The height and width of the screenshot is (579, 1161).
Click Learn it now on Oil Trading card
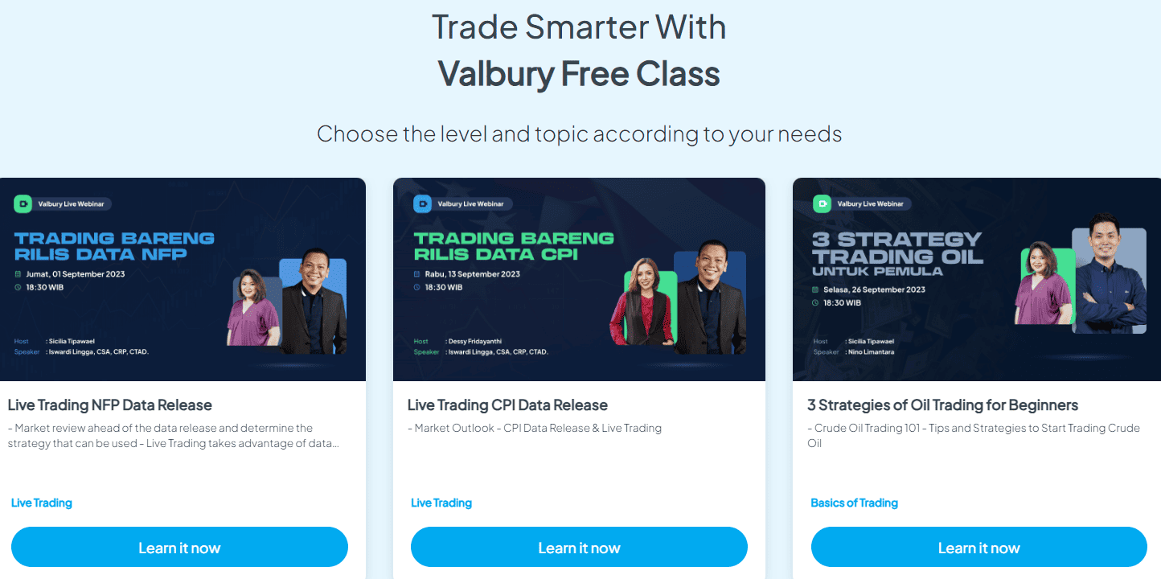[x=978, y=548]
